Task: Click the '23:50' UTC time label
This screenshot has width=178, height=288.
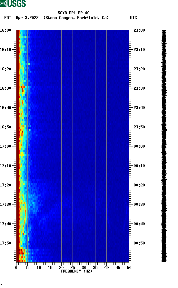Action: [139, 127]
